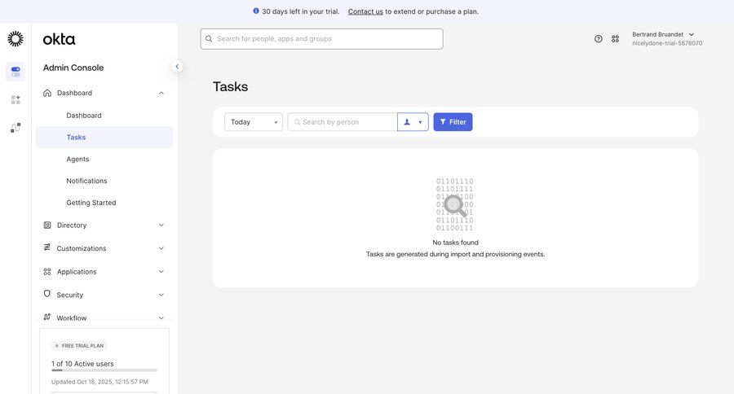Image resolution: width=734 pixels, height=394 pixels.
Task: Open the apps grid icon in header
Action: 615,39
